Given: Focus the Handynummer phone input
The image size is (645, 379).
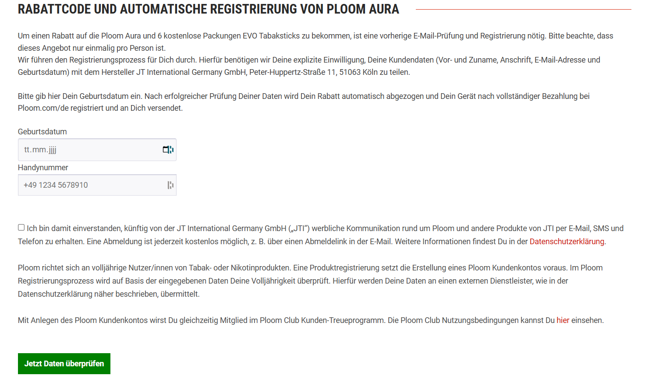Looking at the screenshot, I should [97, 185].
